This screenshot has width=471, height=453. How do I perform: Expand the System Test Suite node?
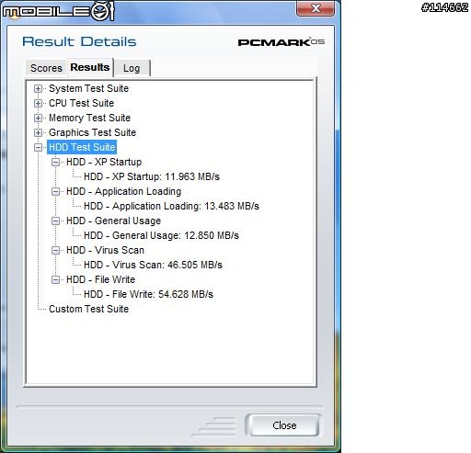pos(38,89)
